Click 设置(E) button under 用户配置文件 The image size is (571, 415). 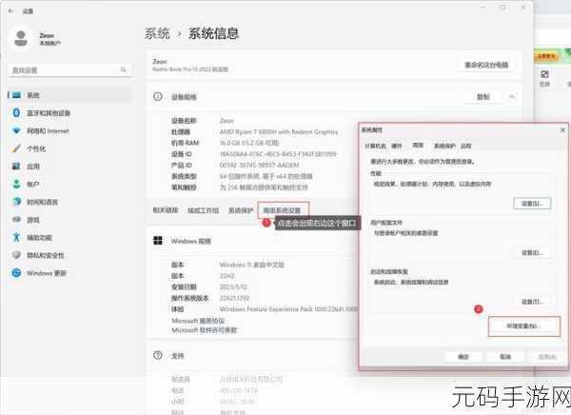[532, 252]
